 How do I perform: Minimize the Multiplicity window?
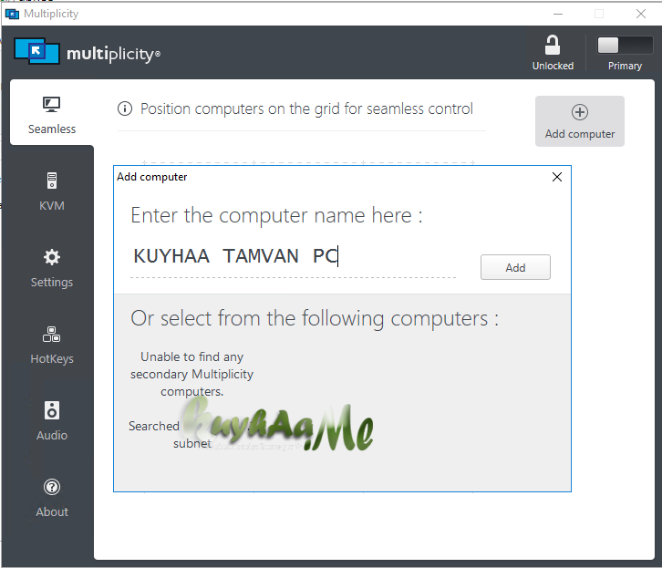tap(558, 14)
